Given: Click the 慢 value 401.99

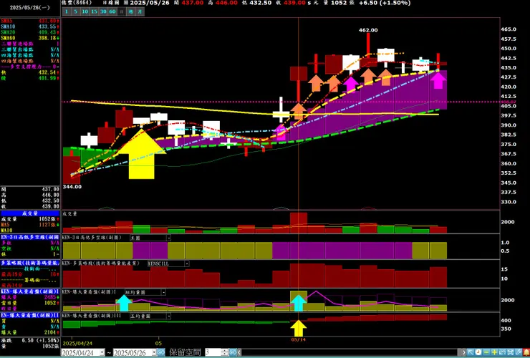Looking at the screenshot, I should (48, 78).
